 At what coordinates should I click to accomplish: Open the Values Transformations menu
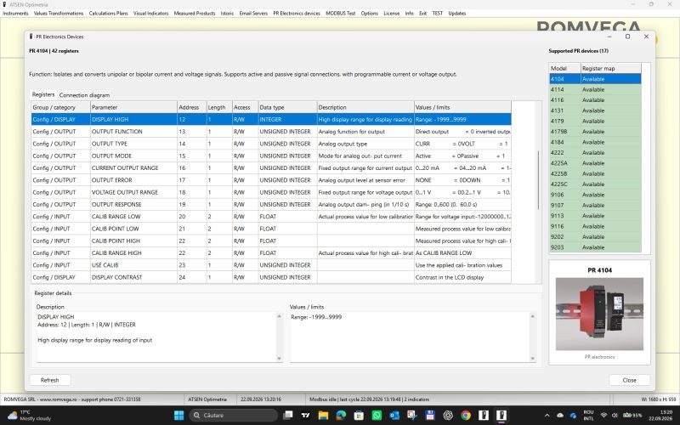[59, 14]
